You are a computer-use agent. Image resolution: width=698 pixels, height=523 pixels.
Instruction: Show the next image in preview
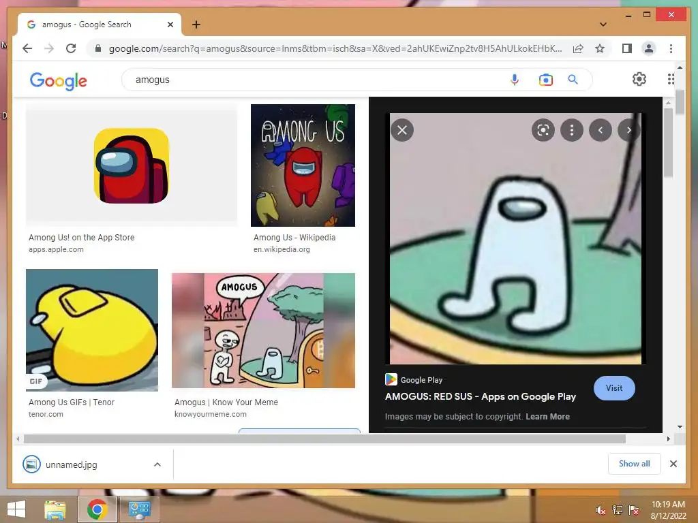point(628,130)
